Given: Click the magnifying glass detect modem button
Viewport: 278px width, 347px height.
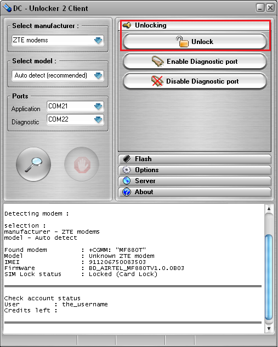Looking at the screenshot, I should pyautogui.click(x=33, y=164).
